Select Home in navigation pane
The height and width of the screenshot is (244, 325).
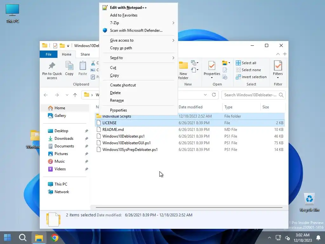coord(65,108)
